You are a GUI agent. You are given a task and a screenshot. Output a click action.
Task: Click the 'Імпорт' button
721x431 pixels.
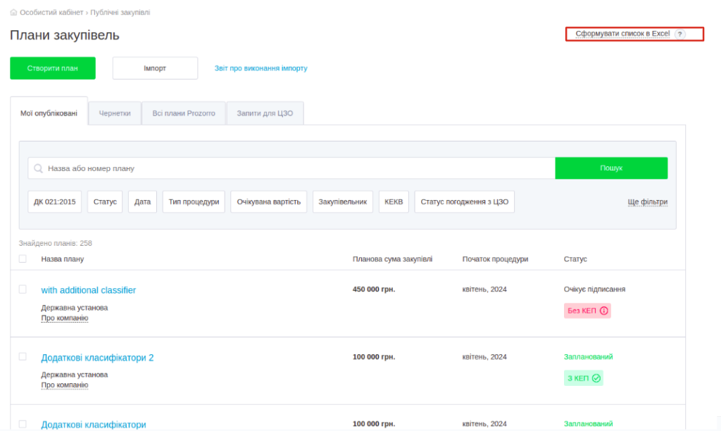click(155, 68)
